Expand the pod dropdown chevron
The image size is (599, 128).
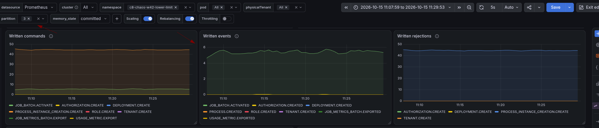[236, 7]
